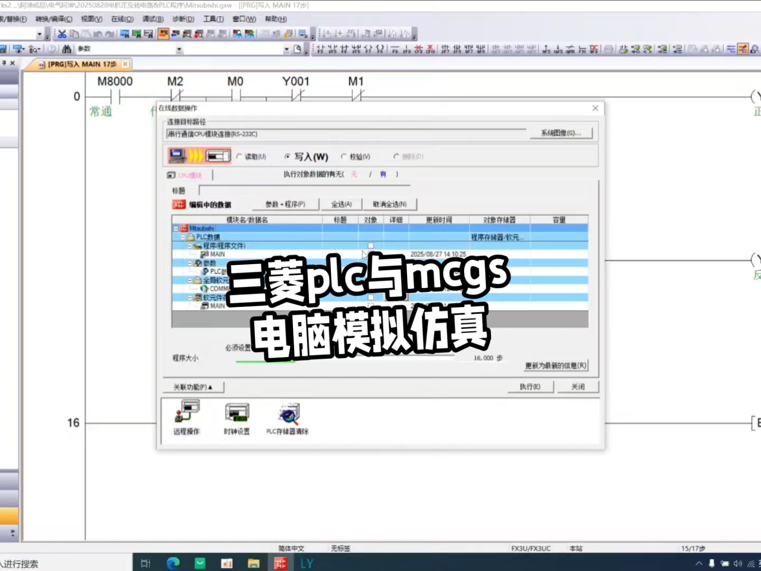Screen dimensions: 761x571
Task: Click the normally open contact F5 ladder icon
Action: (320, 48)
